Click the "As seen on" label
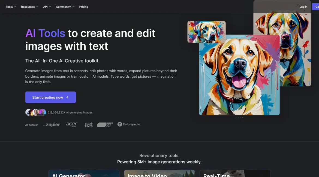 (32, 125)
